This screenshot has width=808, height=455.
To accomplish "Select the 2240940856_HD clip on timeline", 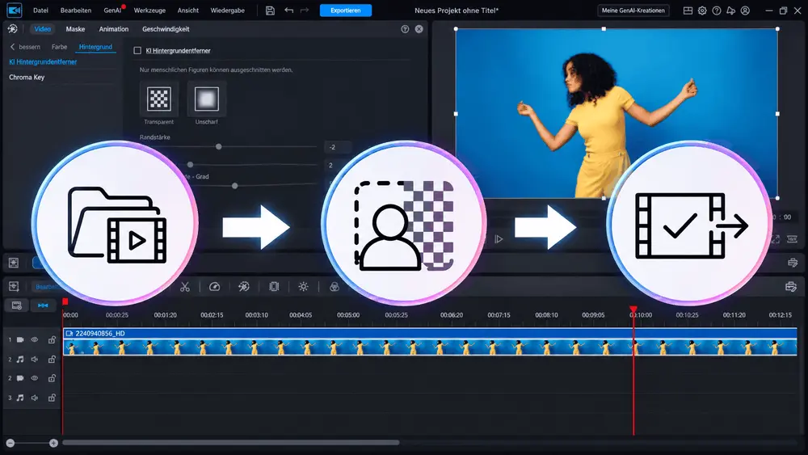I will (430, 342).
